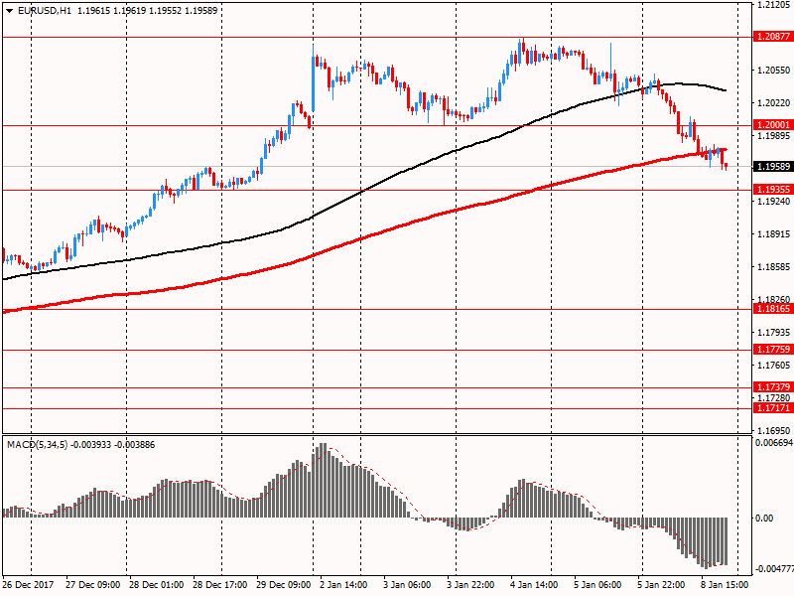Viewport: 794px width, 596px height.
Task: Click the 26 Dec 2017 time axis label
Action: [29, 585]
